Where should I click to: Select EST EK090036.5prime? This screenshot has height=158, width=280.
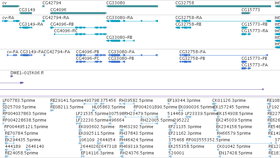click(x=196, y=107)
